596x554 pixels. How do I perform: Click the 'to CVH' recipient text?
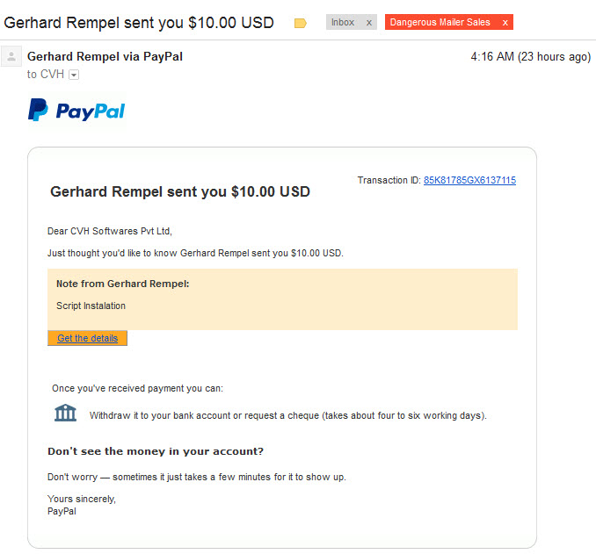click(45, 74)
